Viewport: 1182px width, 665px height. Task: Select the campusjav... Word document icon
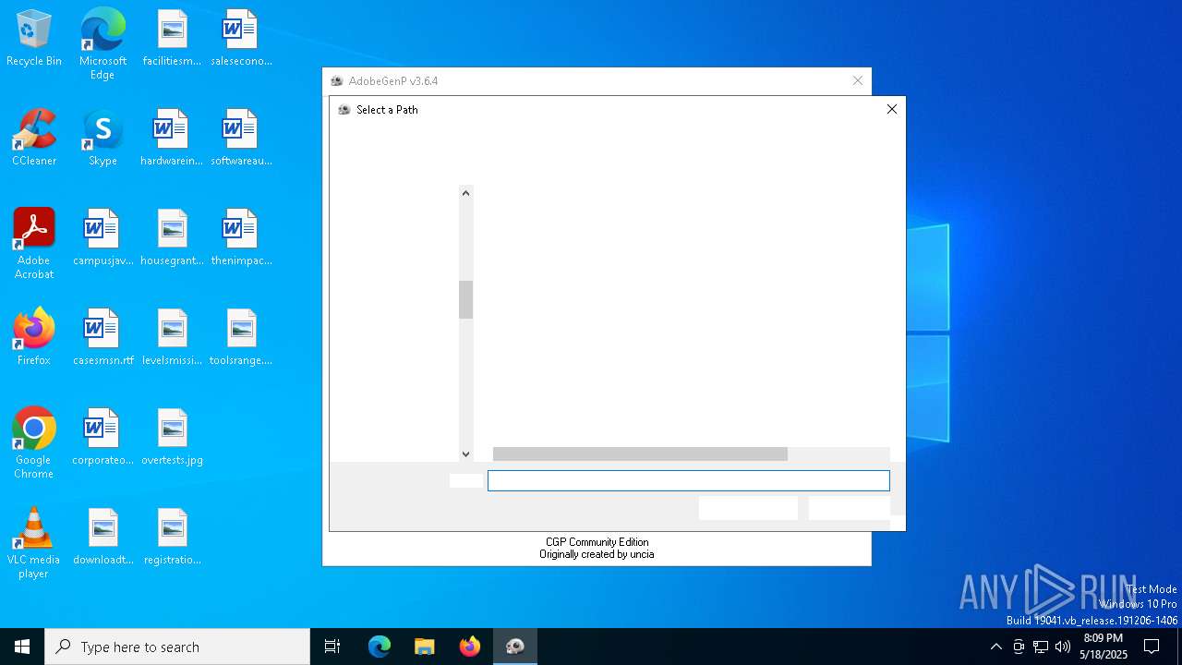(103, 238)
